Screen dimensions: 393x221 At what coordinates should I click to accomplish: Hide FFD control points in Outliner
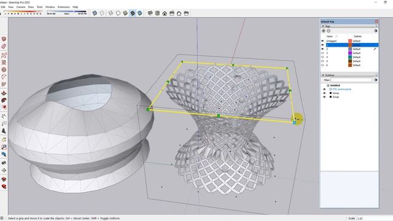click(324, 89)
